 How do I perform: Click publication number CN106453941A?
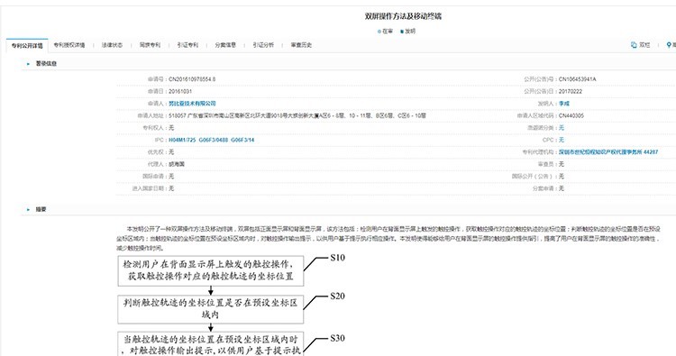tap(577, 79)
